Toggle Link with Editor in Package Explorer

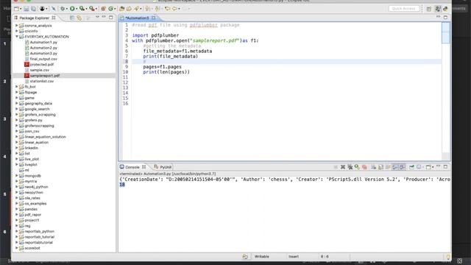79,18
